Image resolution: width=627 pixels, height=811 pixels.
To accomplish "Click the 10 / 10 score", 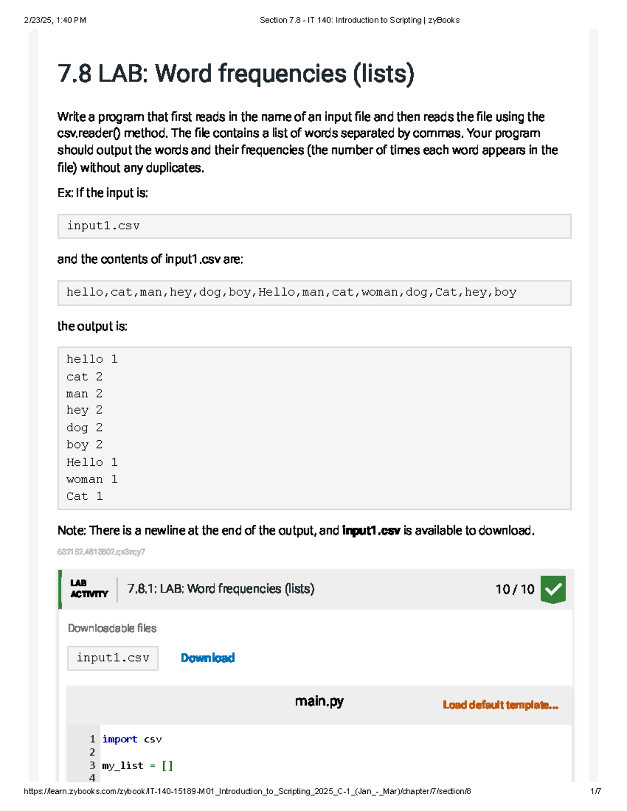I will point(514,590).
